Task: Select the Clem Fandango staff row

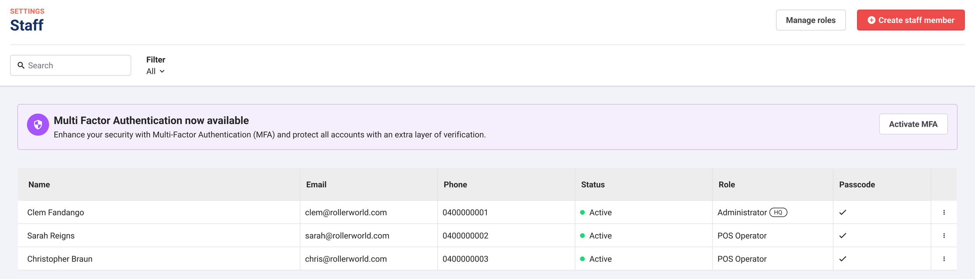Action: pos(56,212)
